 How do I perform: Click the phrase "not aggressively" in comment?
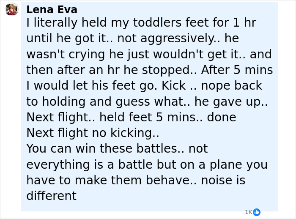click(x=166, y=38)
